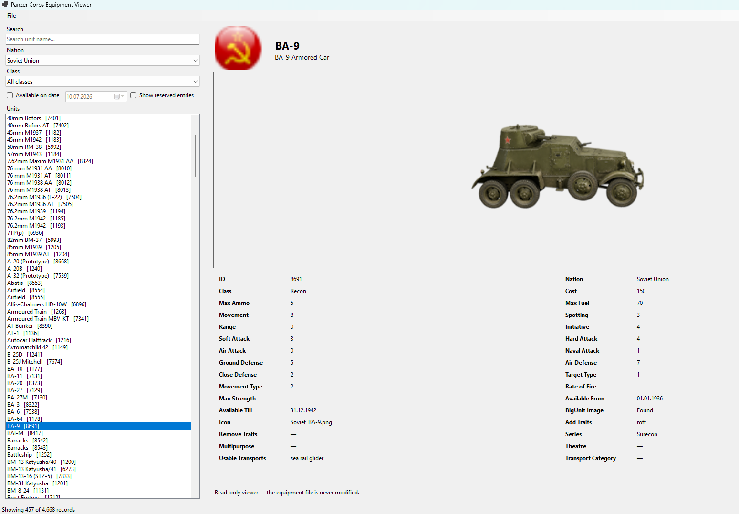Toggle the Show reserved entries checkbox
Viewport: 739px width, 514px height.
click(134, 95)
